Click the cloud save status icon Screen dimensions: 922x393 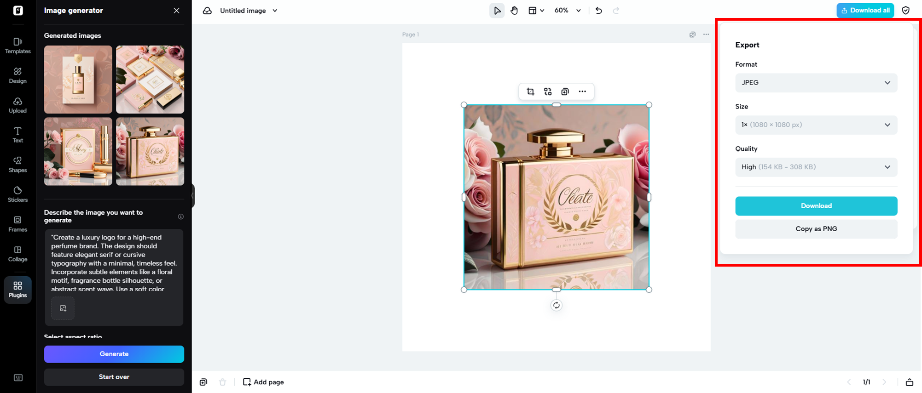pos(208,11)
